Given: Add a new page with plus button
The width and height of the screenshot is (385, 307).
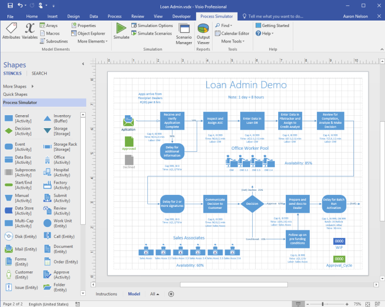Looking at the screenshot, I should [x=171, y=294].
